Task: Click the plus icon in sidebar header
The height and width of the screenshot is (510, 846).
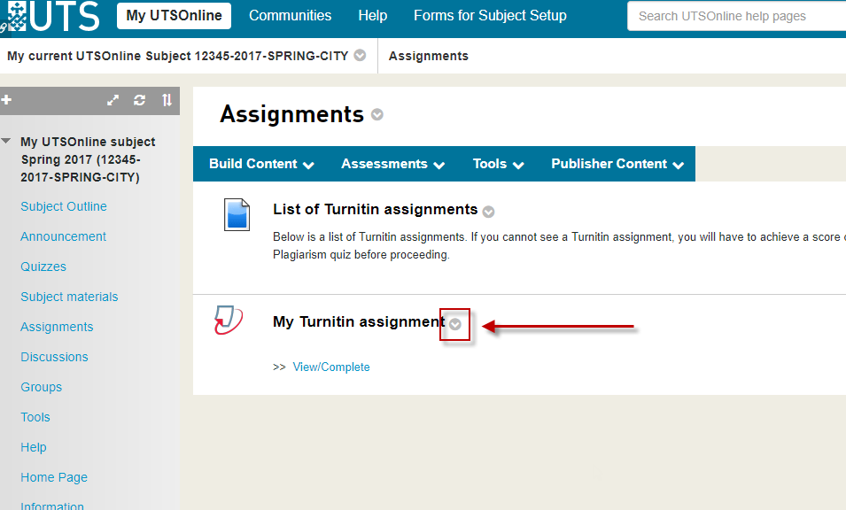Action: click(x=6, y=100)
